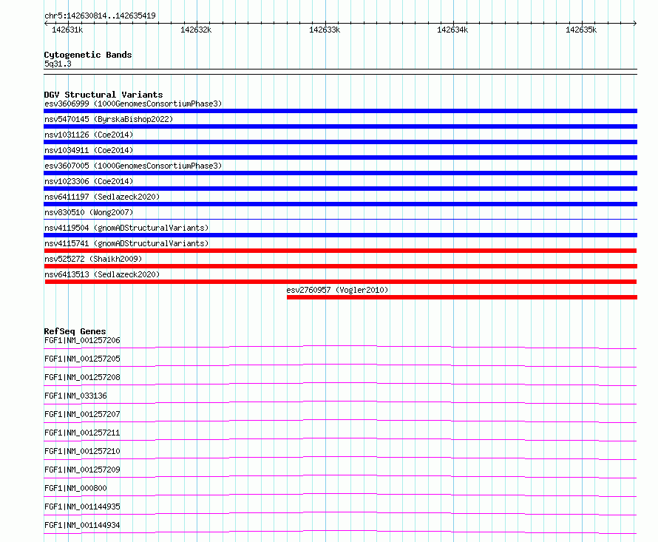Open the esv3607005 (1000GenomesConsortiumPhase3) label
This screenshot has height=542, width=658.
(133, 166)
